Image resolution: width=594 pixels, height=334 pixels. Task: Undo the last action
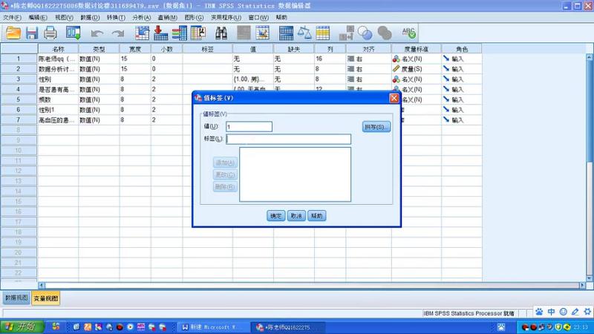pos(97,33)
